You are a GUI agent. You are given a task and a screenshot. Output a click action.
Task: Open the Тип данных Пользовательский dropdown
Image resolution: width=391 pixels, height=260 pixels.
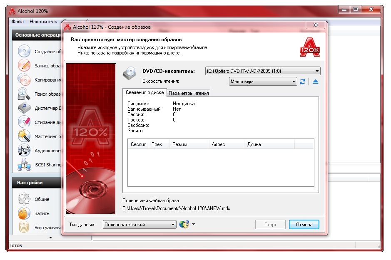(139, 224)
